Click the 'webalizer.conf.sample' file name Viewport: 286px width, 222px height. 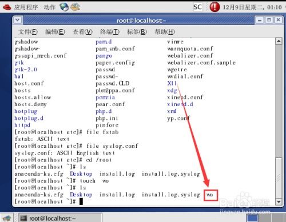[x=201, y=63]
